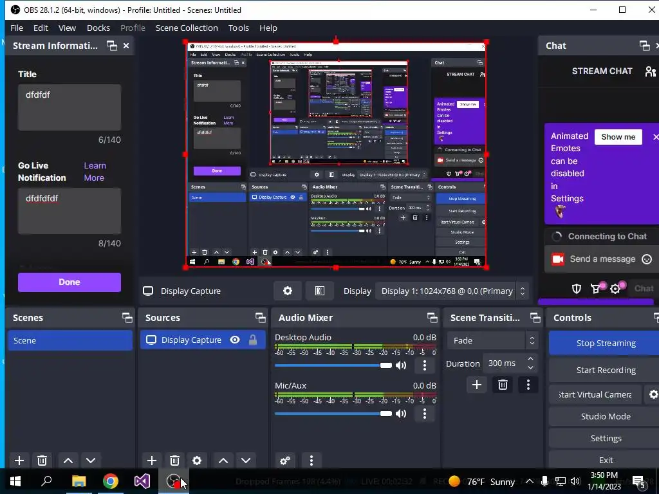659x494 pixels.
Task: Open Display Capture properties gear in toolbar
Action: (288, 291)
